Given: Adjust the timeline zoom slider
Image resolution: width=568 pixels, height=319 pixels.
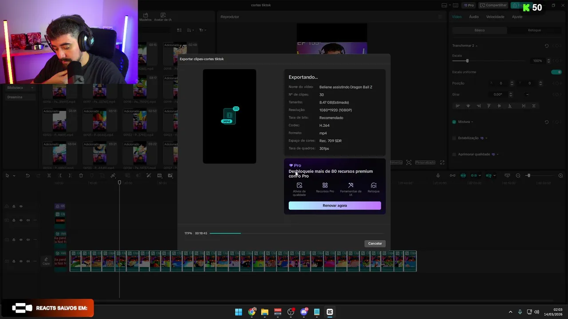Looking at the screenshot, I should tap(528, 175).
